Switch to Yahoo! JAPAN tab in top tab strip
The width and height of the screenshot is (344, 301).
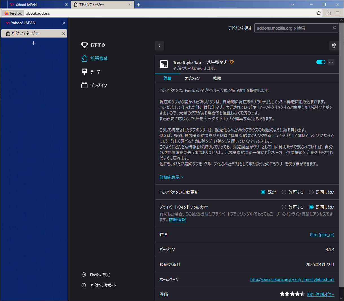(39, 5)
